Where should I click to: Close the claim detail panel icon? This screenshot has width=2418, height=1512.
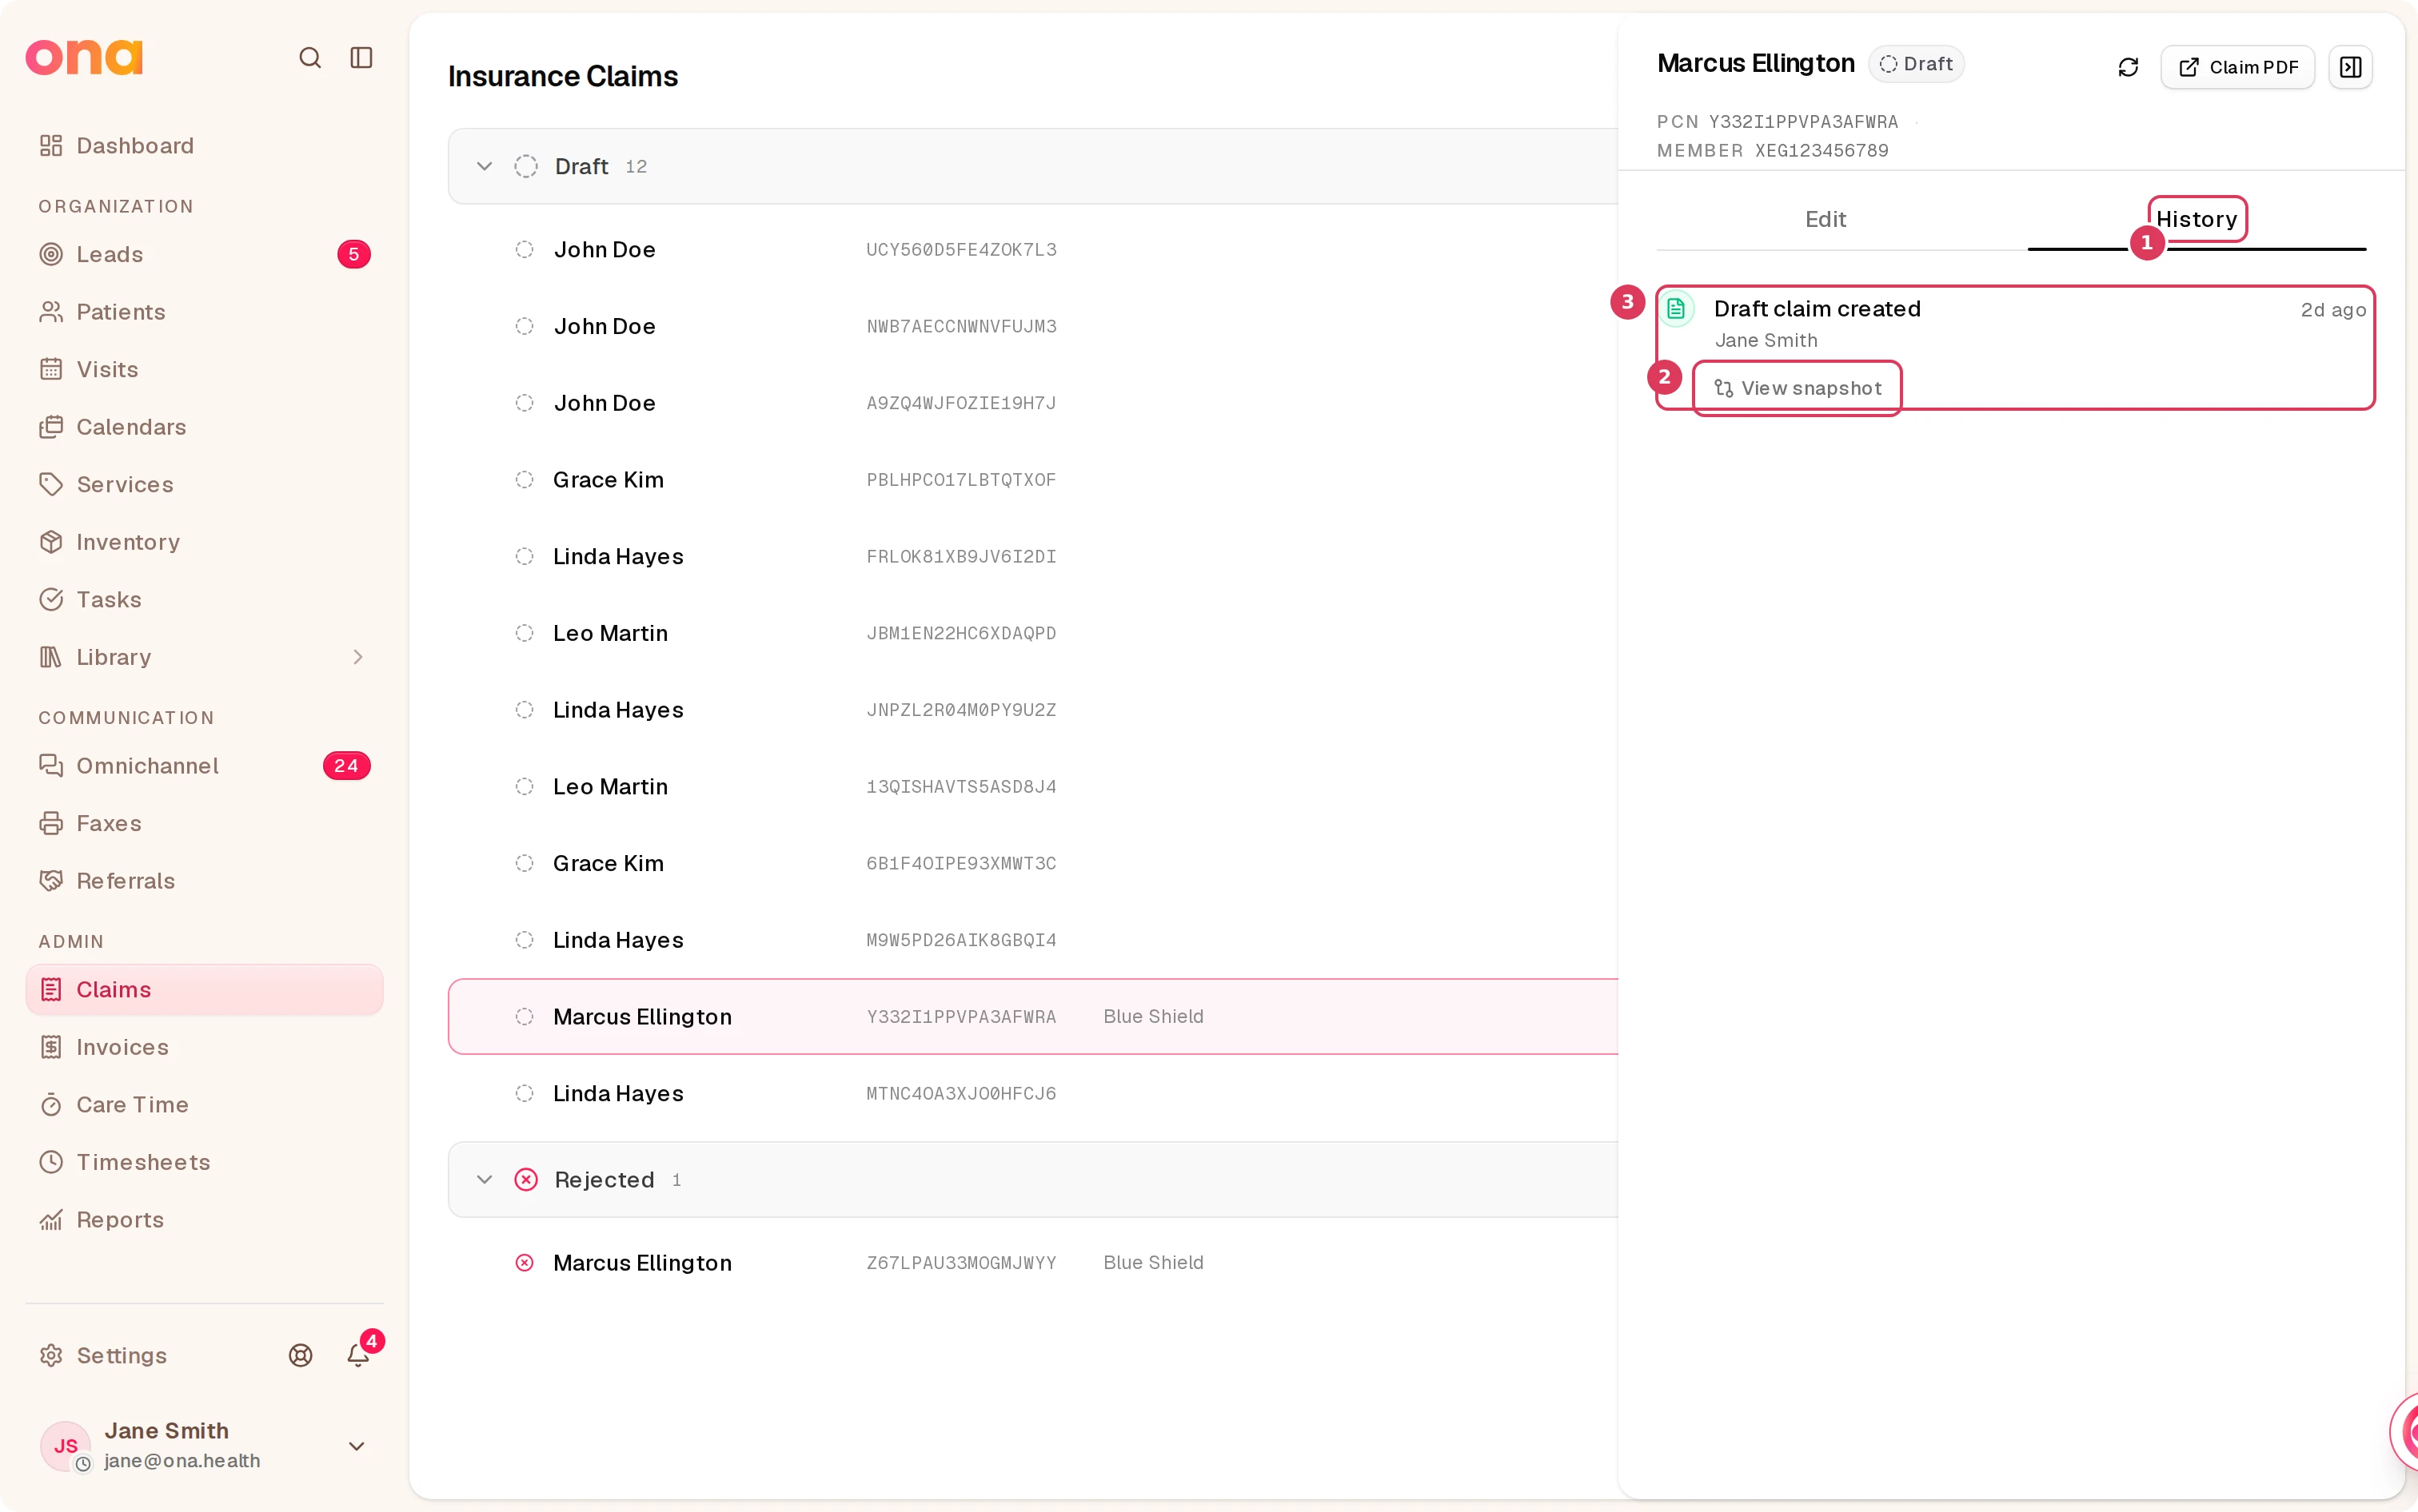[x=2350, y=67]
